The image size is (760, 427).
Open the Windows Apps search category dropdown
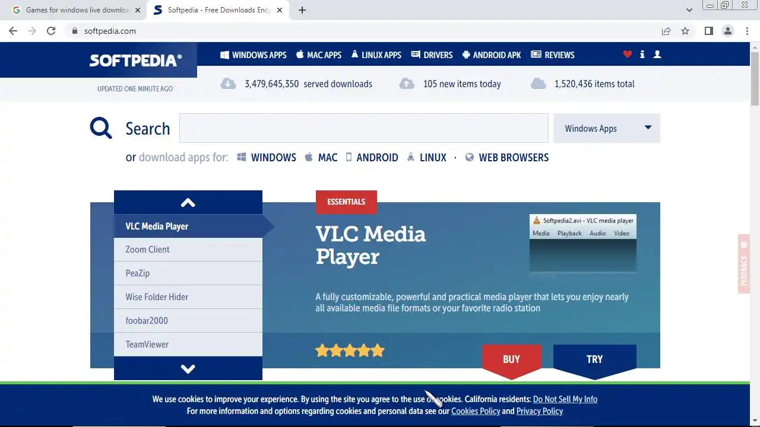[x=607, y=128]
